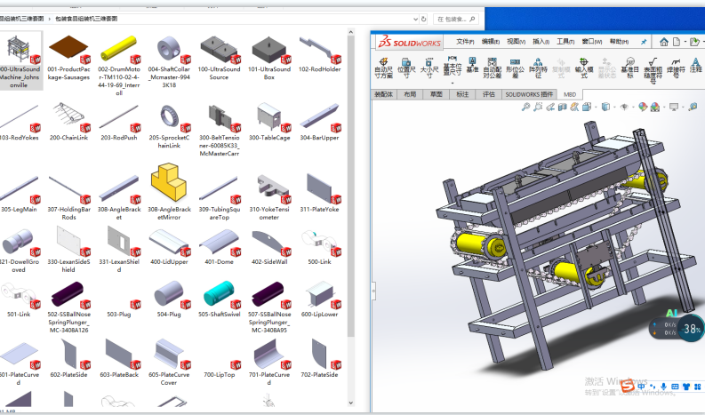This screenshot has width=705, height=415.
Task: Refresh the Explorer folder view
Action: 423,19
